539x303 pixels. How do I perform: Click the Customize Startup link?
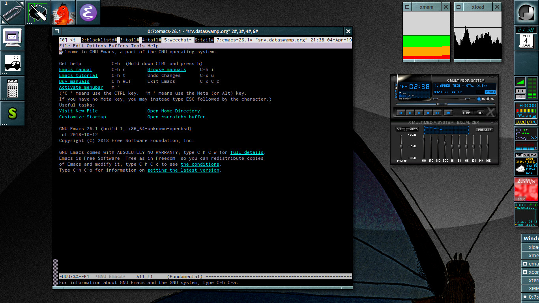82,117
